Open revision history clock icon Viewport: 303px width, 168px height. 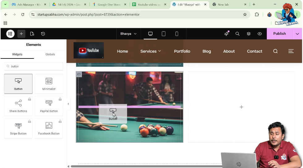tap(43, 34)
